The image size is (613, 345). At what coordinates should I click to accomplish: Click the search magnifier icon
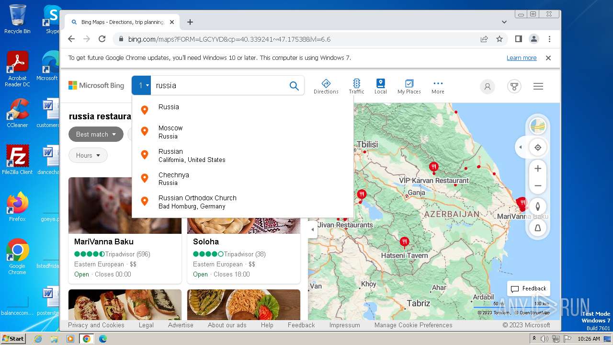click(x=294, y=86)
